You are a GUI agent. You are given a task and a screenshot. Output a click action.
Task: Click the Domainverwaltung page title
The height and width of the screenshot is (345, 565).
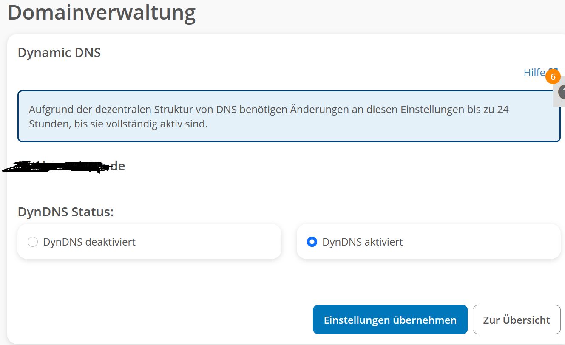click(x=102, y=13)
